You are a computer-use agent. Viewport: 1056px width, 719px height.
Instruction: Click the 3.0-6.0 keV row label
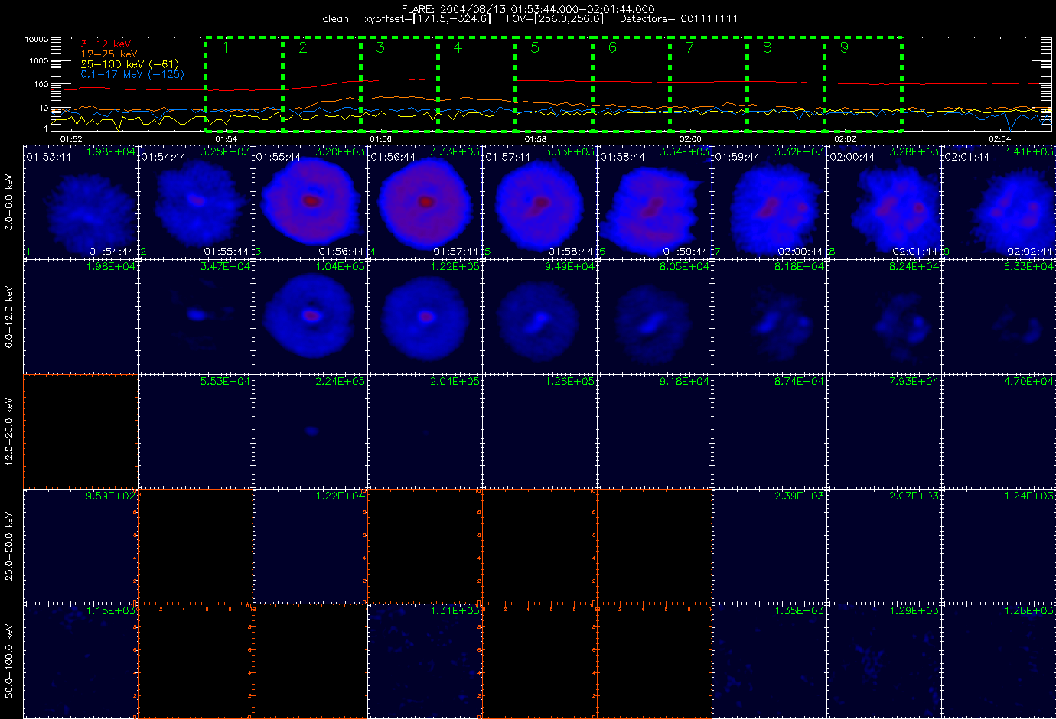coord(9,202)
